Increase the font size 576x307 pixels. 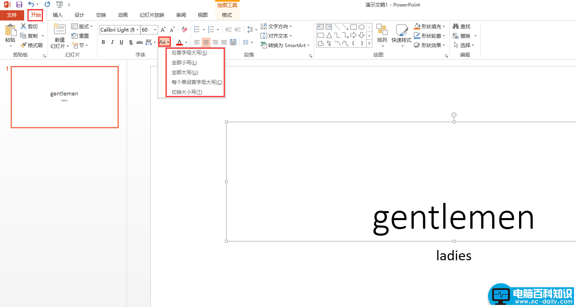click(163, 30)
